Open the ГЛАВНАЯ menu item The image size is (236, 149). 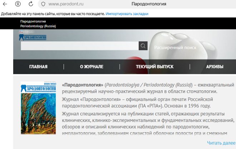click(x=38, y=67)
